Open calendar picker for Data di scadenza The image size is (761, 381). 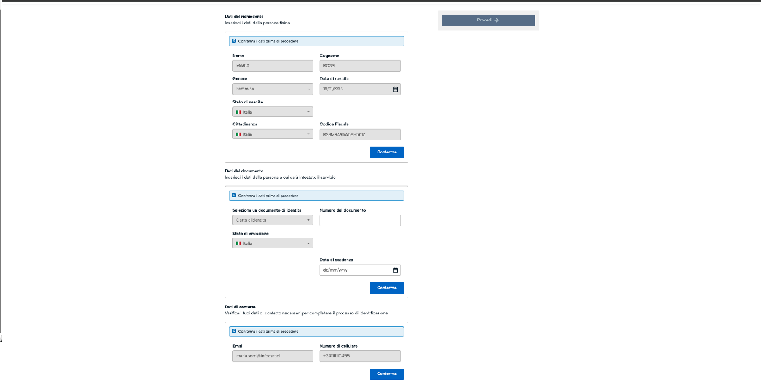(x=395, y=270)
